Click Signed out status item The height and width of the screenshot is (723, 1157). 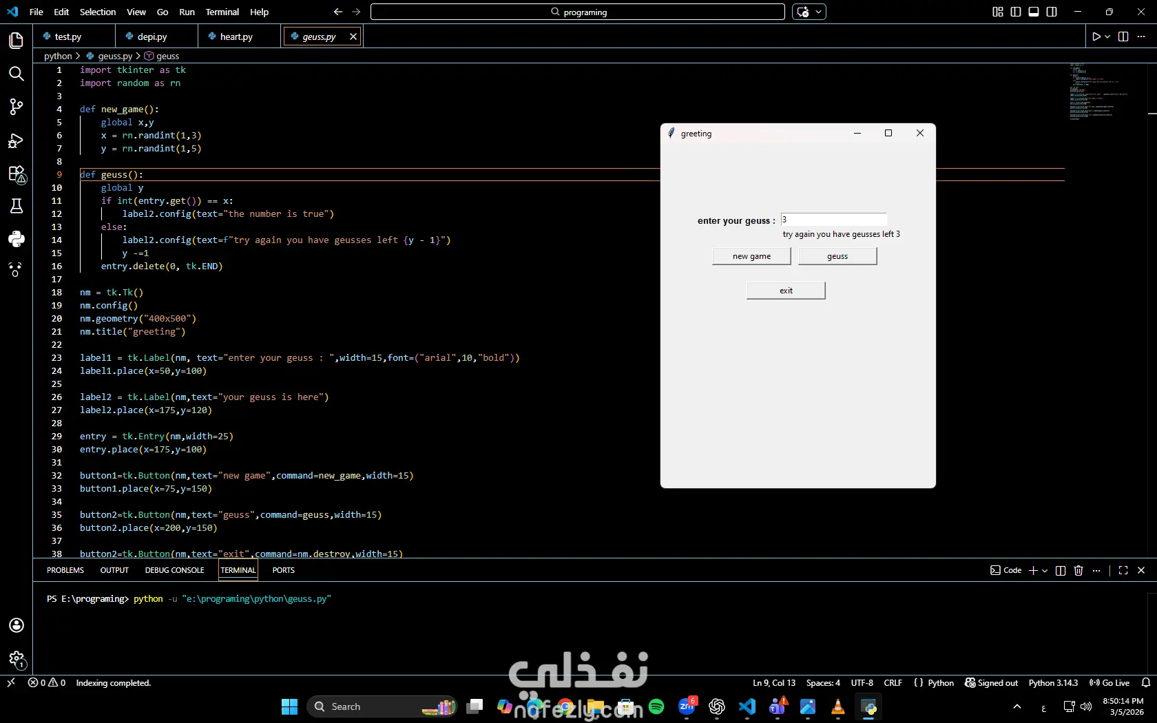coord(992,683)
